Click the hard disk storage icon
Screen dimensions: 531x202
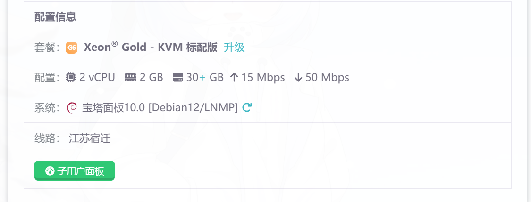178,77
